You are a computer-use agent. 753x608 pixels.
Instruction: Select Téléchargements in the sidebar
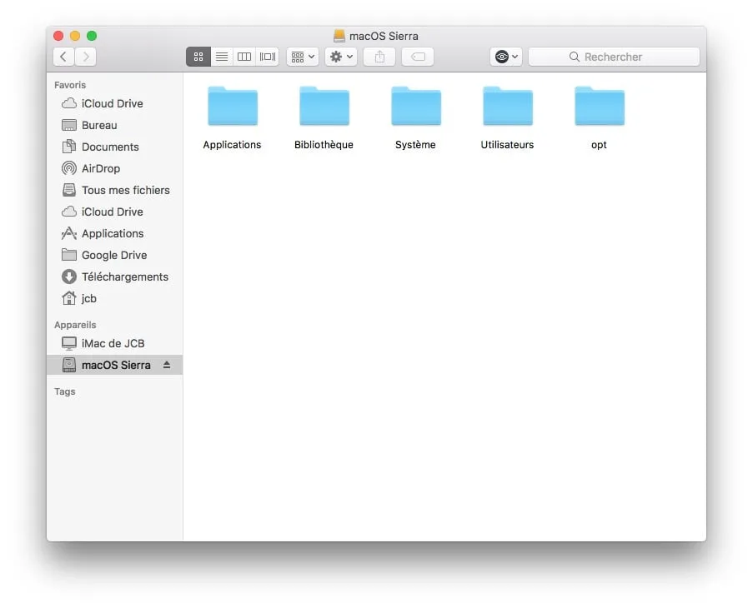tap(114, 277)
